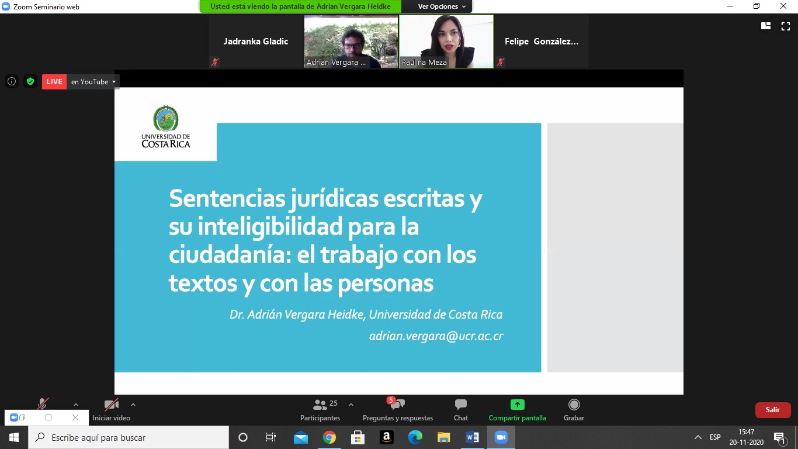Expand the Participantes options arrow
The width and height of the screenshot is (798, 449).
click(x=351, y=404)
